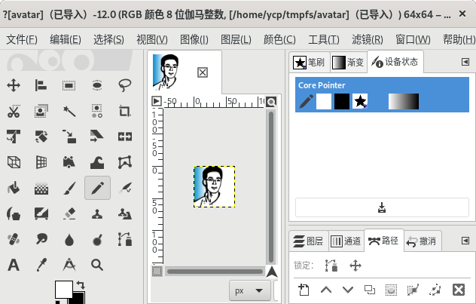Select the Blur/Sharpen droplet tool
Image resolution: width=476 pixels, height=304 pixels.
(69, 239)
